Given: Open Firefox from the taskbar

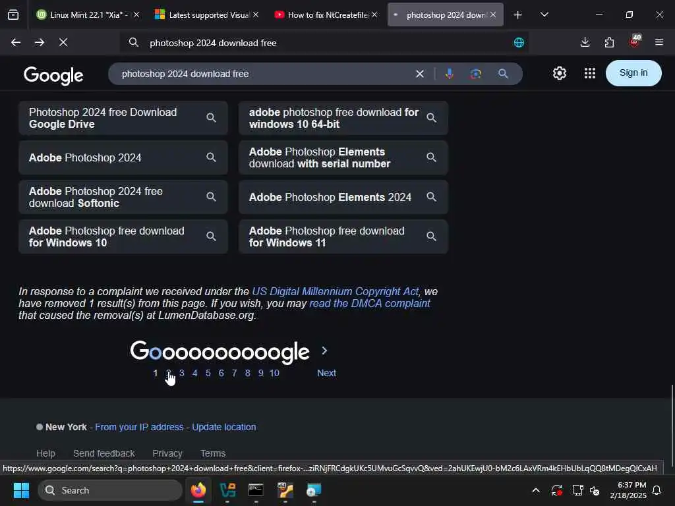Looking at the screenshot, I should pyautogui.click(x=198, y=490).
